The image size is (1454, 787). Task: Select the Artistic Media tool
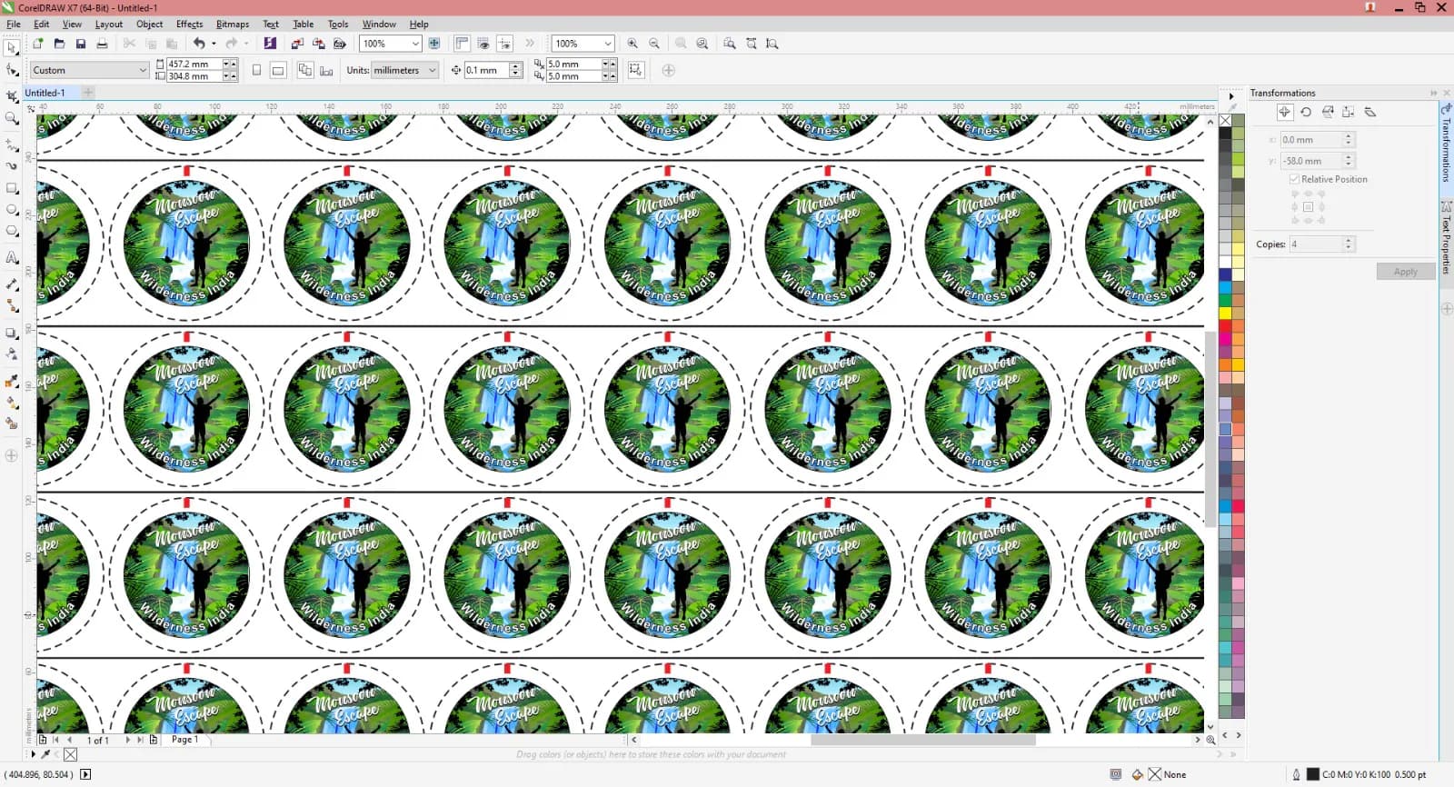[x=12, y=166]
